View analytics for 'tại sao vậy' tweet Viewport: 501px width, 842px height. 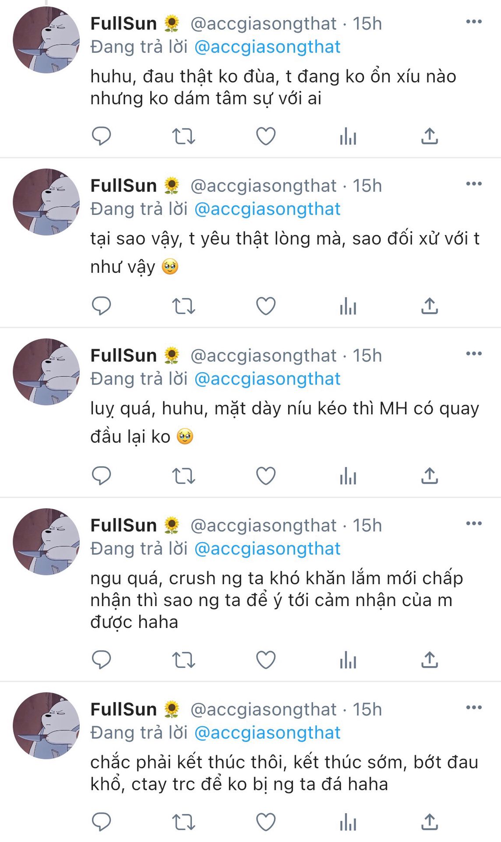348,306
